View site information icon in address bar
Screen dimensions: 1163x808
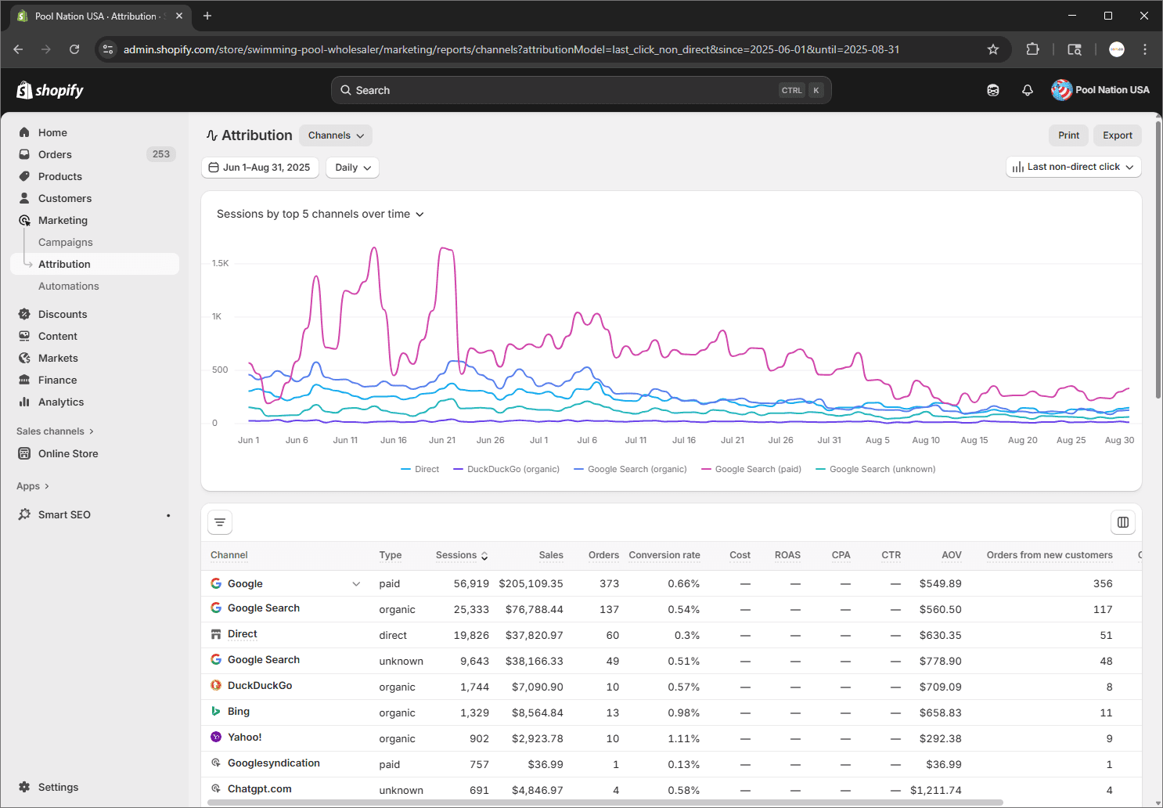108,49
